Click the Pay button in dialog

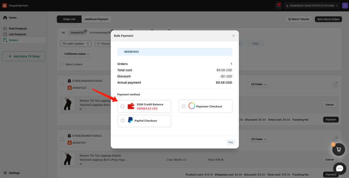pyautogui.click(x=231, y=142)
